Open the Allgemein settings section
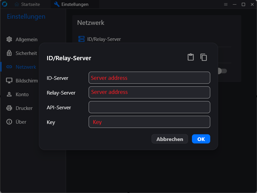This screenshot has width=257, height=193. pyautogui.click(x=26, y=40)
